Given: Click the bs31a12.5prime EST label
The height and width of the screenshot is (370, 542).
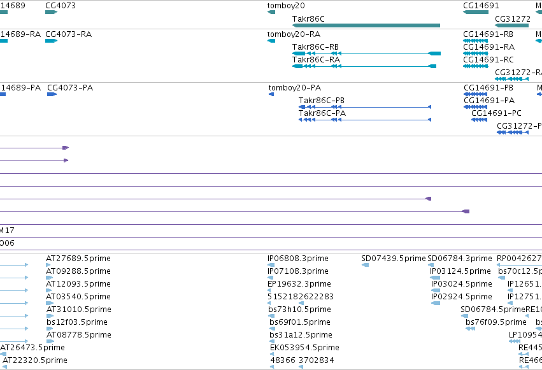Looking at the screenshot, I should pyautogui.click(x=301, y=335).
